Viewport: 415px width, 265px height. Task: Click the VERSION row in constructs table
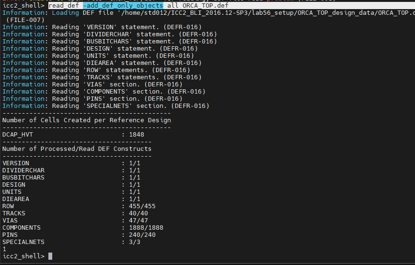(71, 163)
